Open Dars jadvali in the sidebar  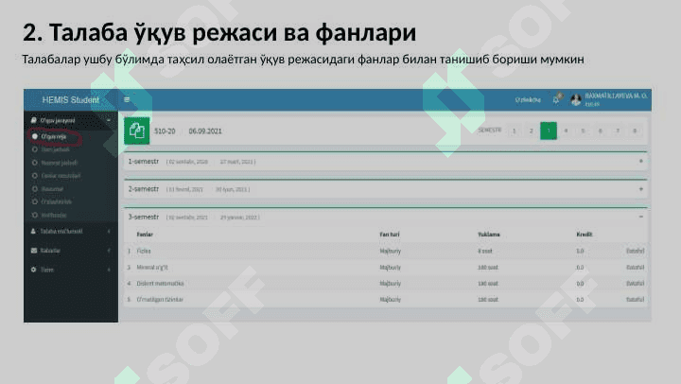55,149
